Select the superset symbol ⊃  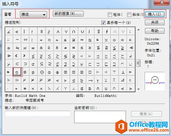pos(25,64)
